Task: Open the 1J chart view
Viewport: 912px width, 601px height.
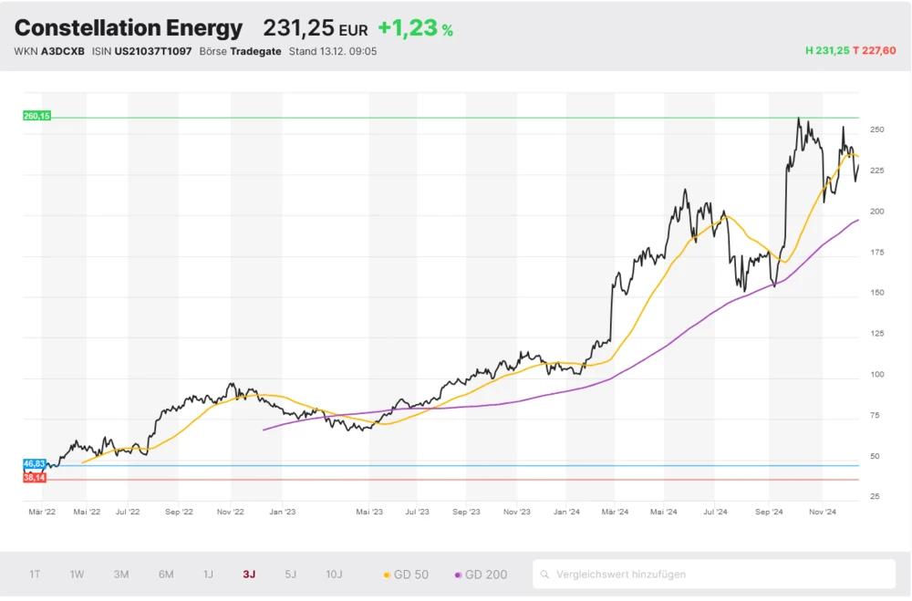Action: [x=207, y=574]
